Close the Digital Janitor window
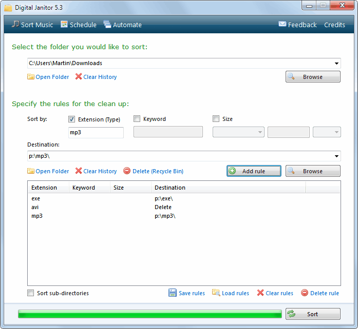 coord(342,6)
